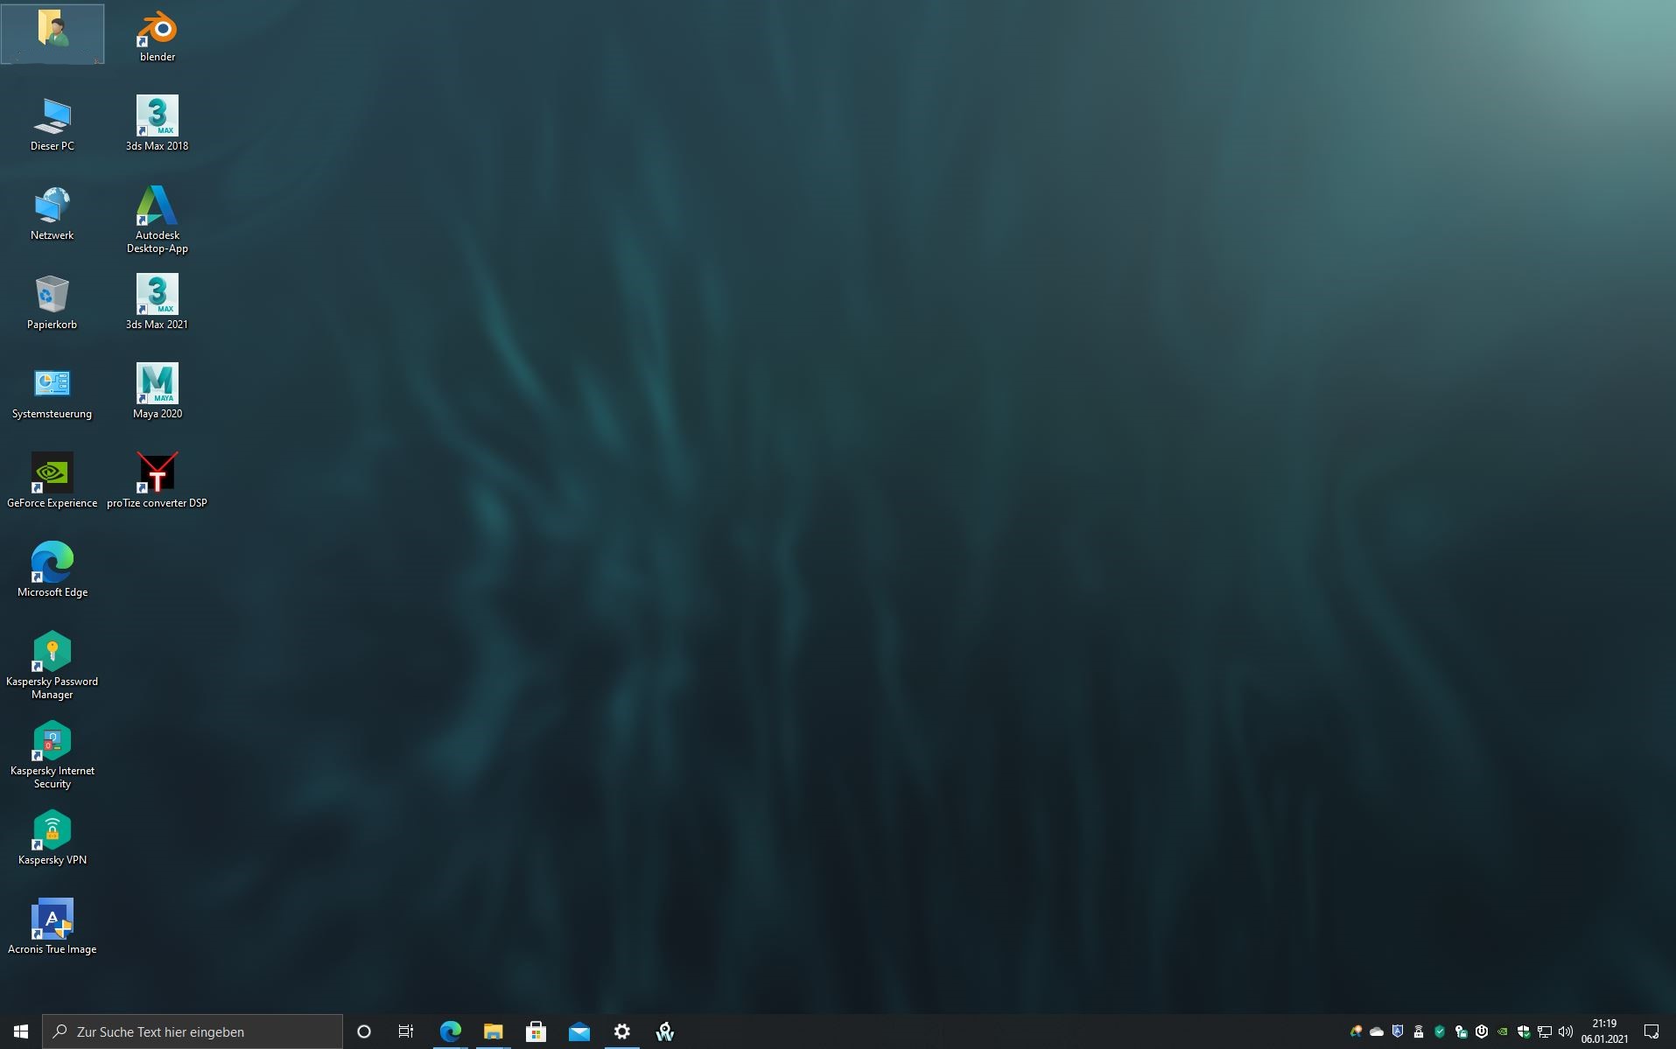Select the Kaspersky Internet Security shortcut
The width and height of the screenshot is (1676, 1049).
[x=53, y=755]
